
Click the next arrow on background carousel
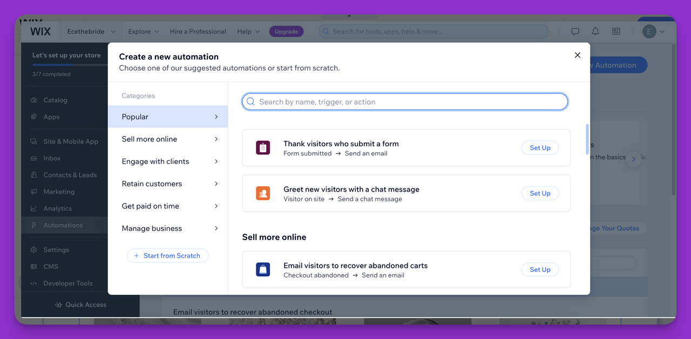(634, 159)
